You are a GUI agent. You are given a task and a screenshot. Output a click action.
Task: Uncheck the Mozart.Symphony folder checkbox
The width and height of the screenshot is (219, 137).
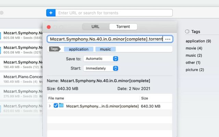[x=56, y=105]
